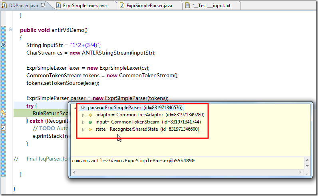
Task: Click the detail pane scroll up arrow
Action: coord(307,160)
